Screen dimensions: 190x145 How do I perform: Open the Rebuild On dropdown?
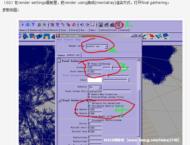click(95, 87)
